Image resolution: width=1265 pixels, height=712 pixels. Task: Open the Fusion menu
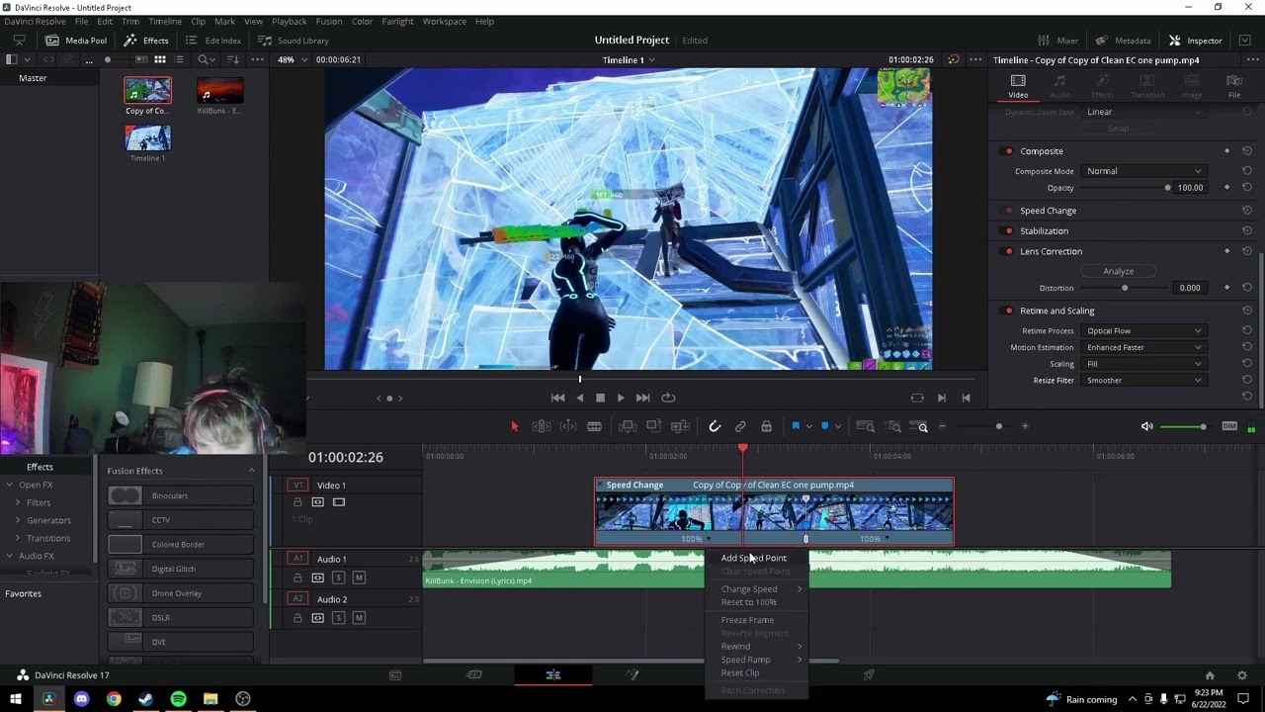point(329,21)
